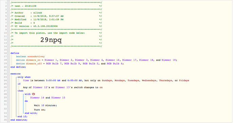Screen dimensions: 234x123
Task: Click 'switch changes to' comparison text
Action: [x=86, y=88]
